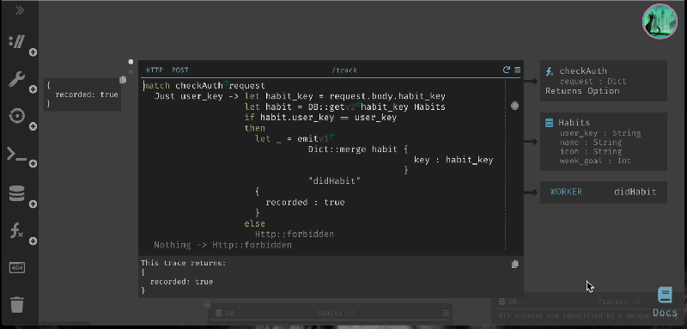687x329 pixels.
Task: Click checkAuth in the code editor
Action: click(x=199, y=86)
